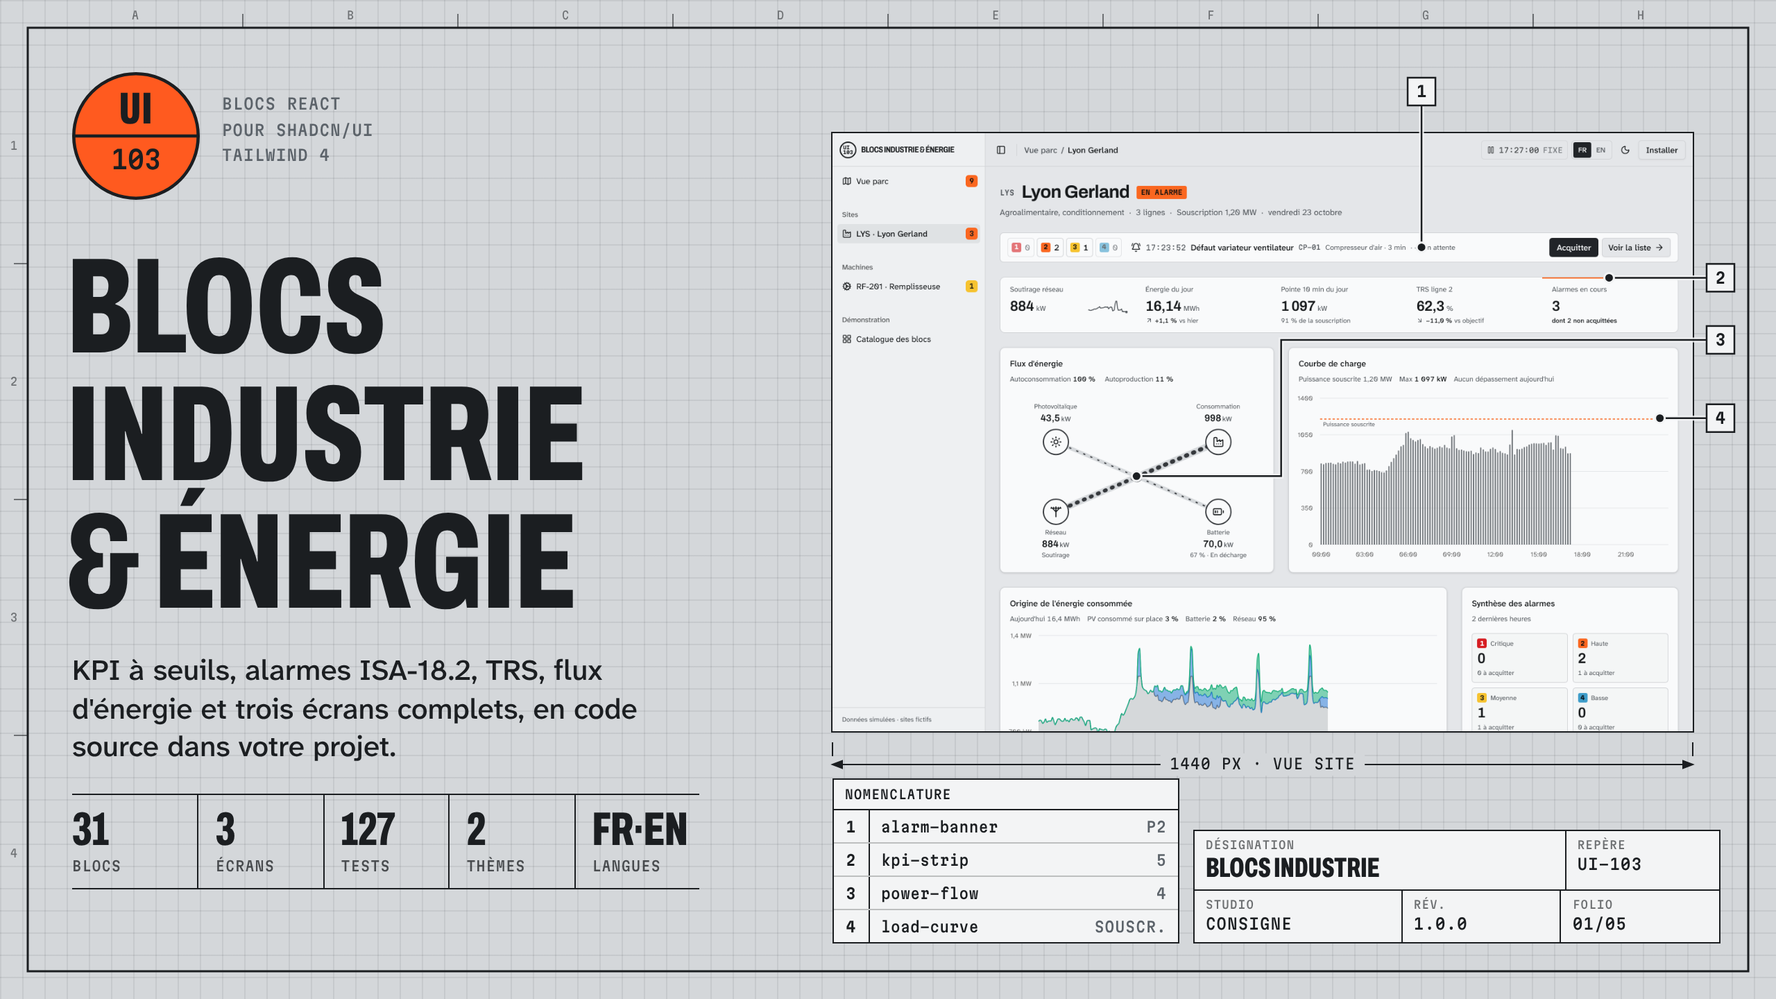Click the Soutirage réseau sparkline
The width and height of the screenshot is (1776, 999).
[x=1107, y=307]
